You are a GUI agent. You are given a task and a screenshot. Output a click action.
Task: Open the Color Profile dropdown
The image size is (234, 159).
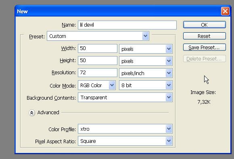(x=125, y=129)
